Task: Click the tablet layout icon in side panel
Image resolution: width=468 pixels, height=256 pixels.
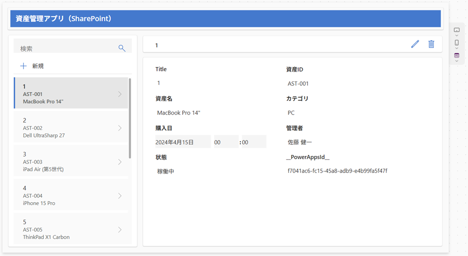Action: point(456,30)
